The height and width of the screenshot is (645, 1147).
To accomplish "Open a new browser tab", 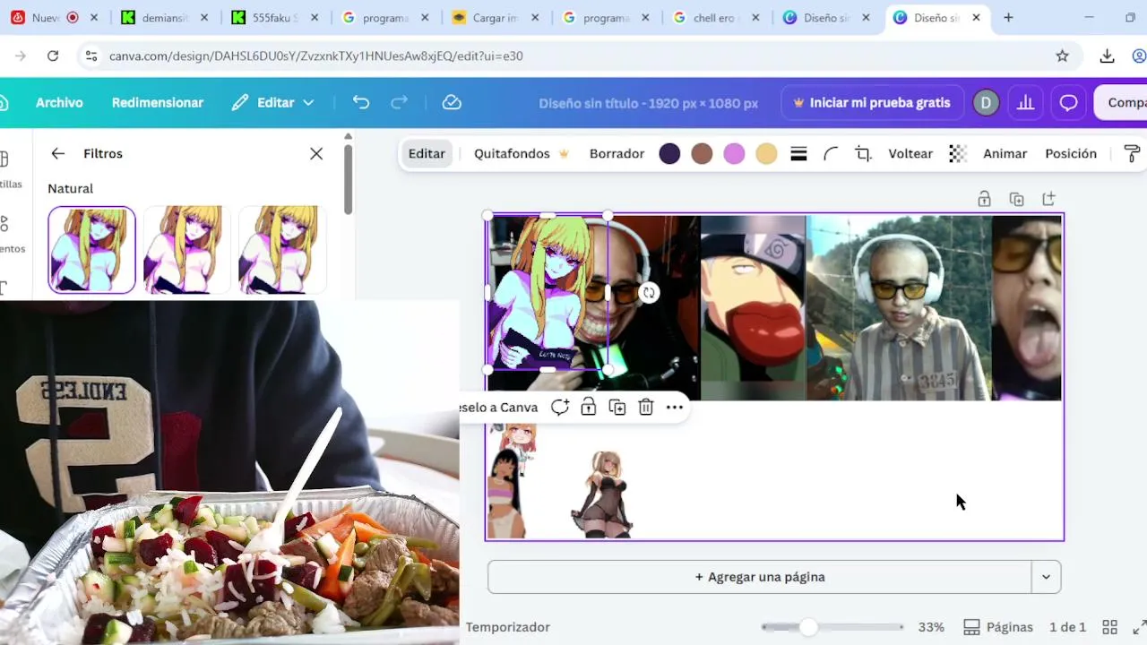I will coord(1008,18).
